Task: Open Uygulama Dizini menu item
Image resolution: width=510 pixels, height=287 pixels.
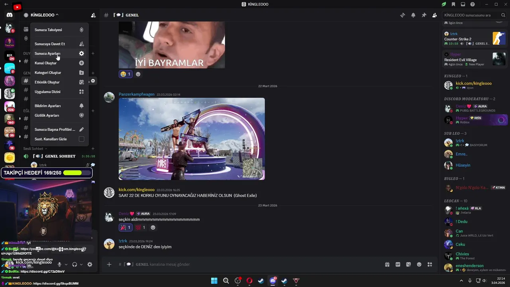Action: coord(59,92)
